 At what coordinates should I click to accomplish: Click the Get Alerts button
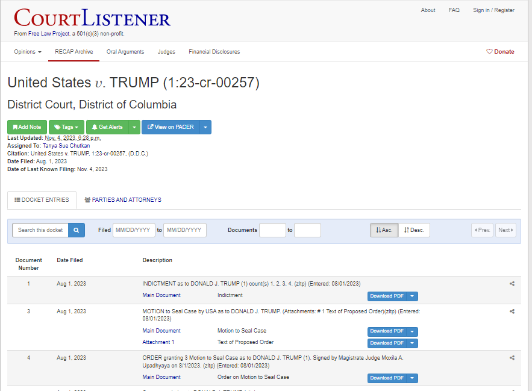[107, 127]
